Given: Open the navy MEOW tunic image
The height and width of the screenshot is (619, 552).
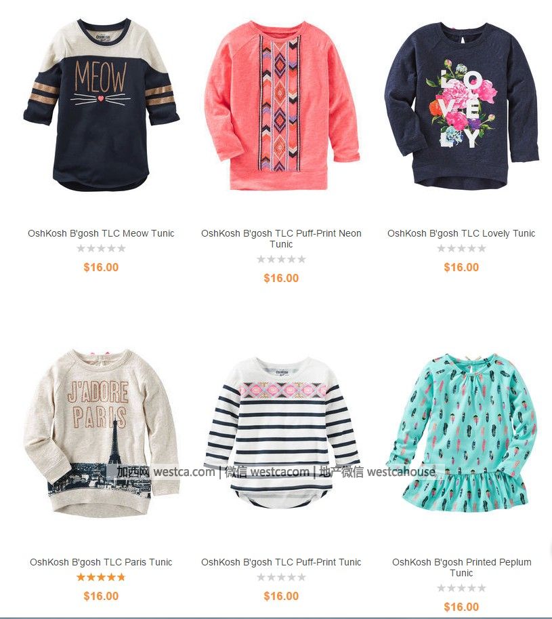Looking at the screenshot, I should point(102,105).
